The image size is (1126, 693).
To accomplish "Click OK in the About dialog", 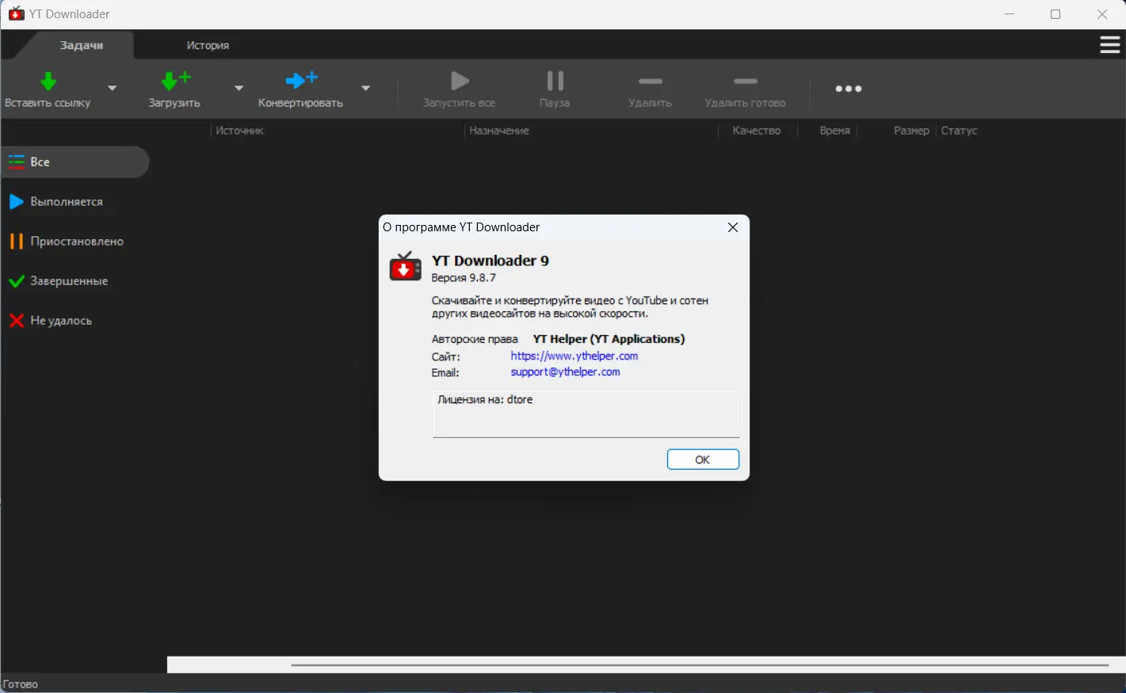I will [x=703, y=459].
